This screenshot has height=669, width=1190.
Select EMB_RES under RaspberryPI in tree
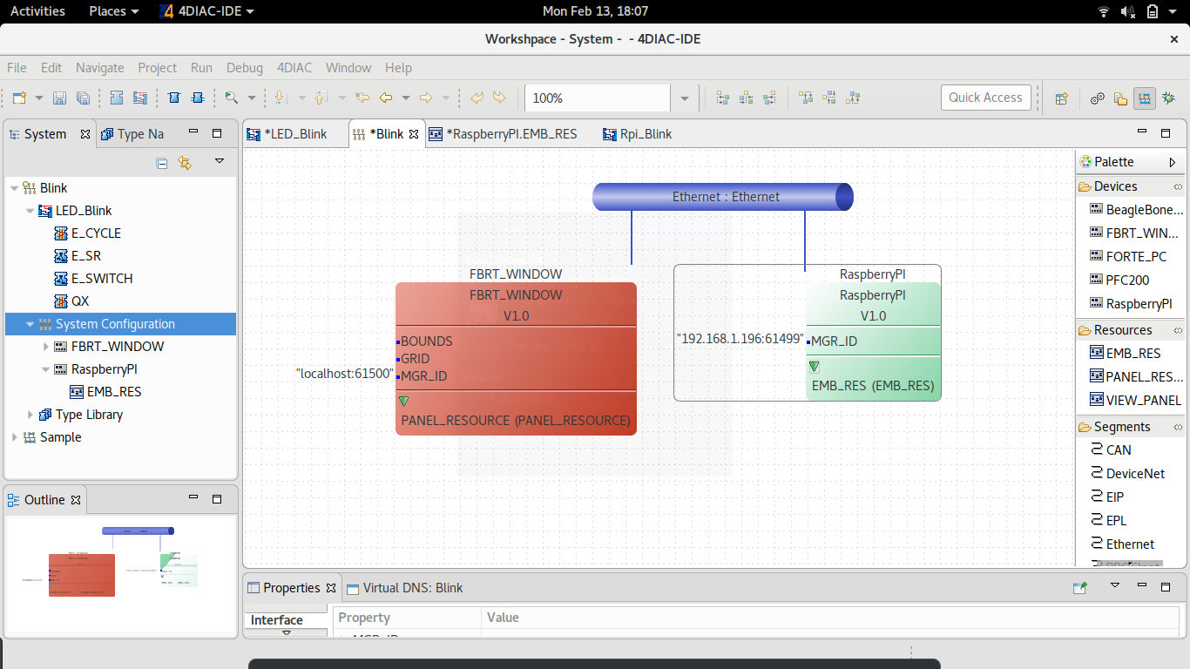click(x=105, y=392)
